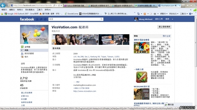Expand the feeds icon dropdown arrow
197x110 pixels.
click(x=148, y=14)
